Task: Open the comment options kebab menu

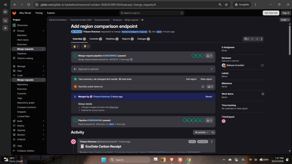Action: (212, 142)
